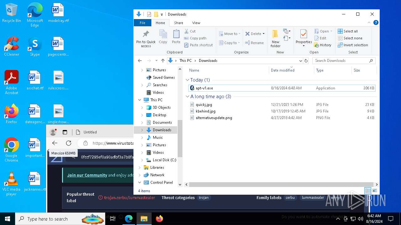Open Windows Start menu
401x225 pixels.
[x=8, y=219]
